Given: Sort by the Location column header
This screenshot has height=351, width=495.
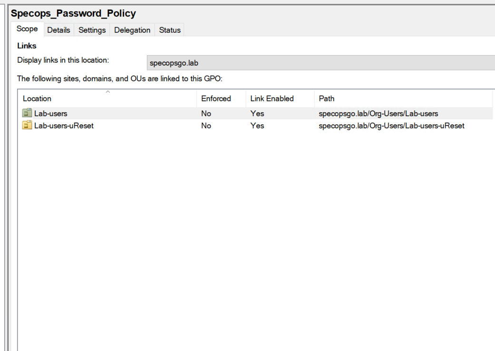Looking at the screenshot, I should point(107,98).
